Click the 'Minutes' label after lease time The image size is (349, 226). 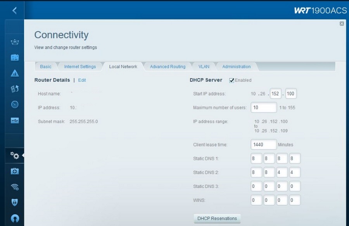pos(285,145)
